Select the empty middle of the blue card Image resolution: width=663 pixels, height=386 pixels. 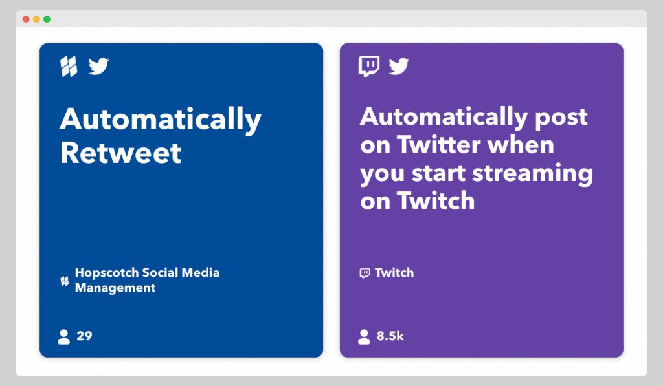181,213
